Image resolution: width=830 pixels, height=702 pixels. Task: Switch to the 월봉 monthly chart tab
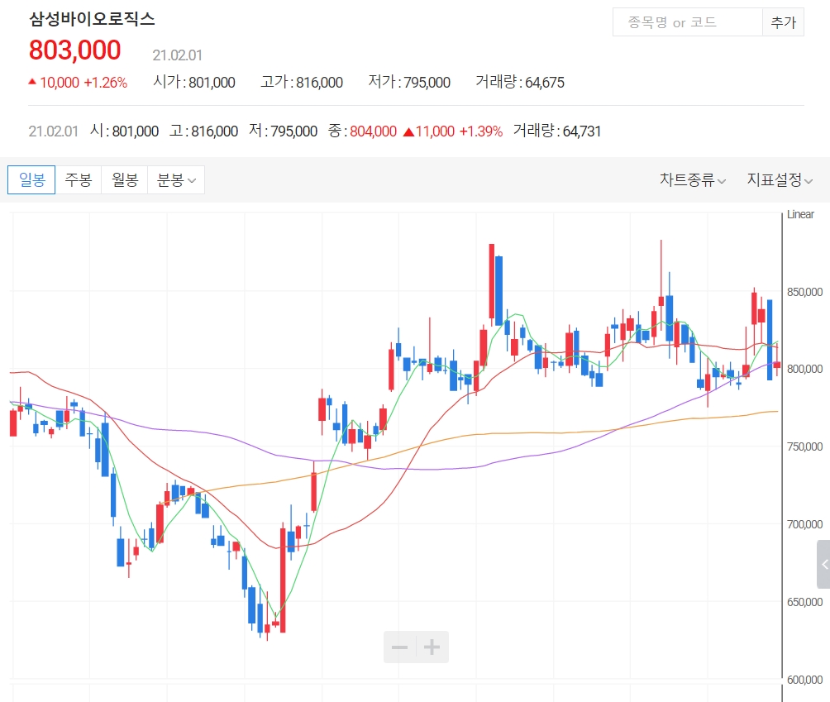[124, 180]
